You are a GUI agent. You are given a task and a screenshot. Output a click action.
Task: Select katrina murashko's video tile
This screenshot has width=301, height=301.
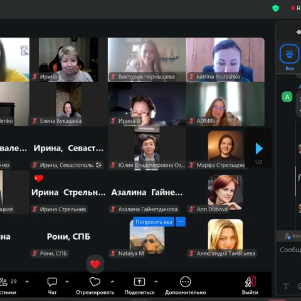[x=225, y=60]
